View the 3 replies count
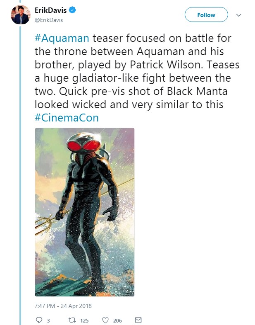 tap(48, 321)
